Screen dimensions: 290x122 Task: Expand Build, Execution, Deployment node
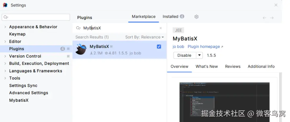(x=5, y=63)
